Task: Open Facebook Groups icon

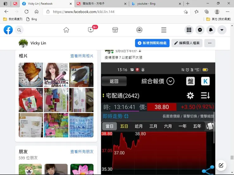Action: [139, 30]
